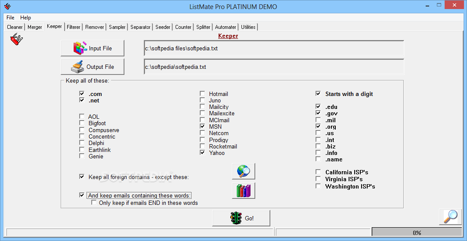Tick the Virginia ISP's checkbox
Screen dimensions: 467x241
319,179
